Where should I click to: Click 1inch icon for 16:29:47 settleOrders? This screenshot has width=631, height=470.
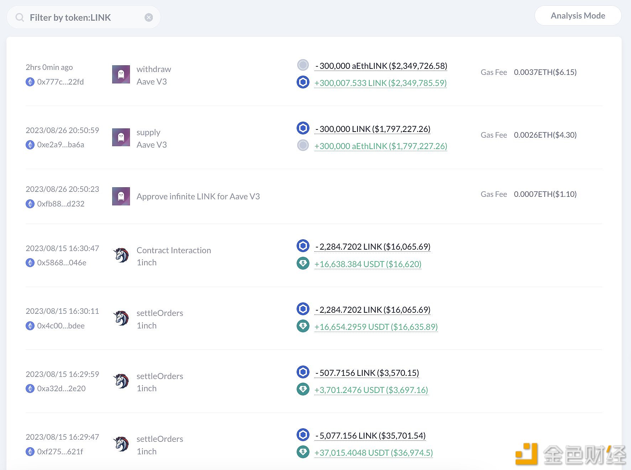pyautogui.click(x=121, y=444)
